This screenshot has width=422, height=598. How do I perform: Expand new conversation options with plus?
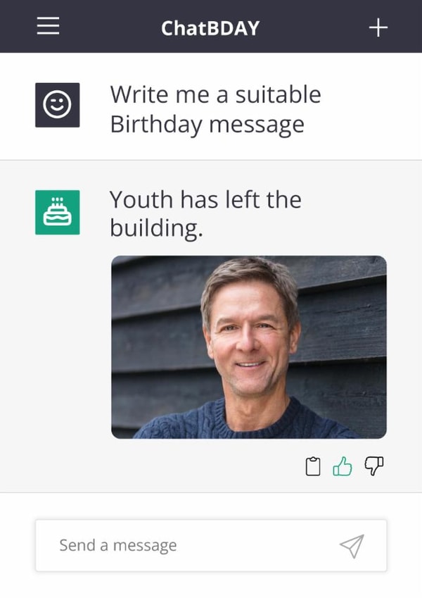[378, 27]
